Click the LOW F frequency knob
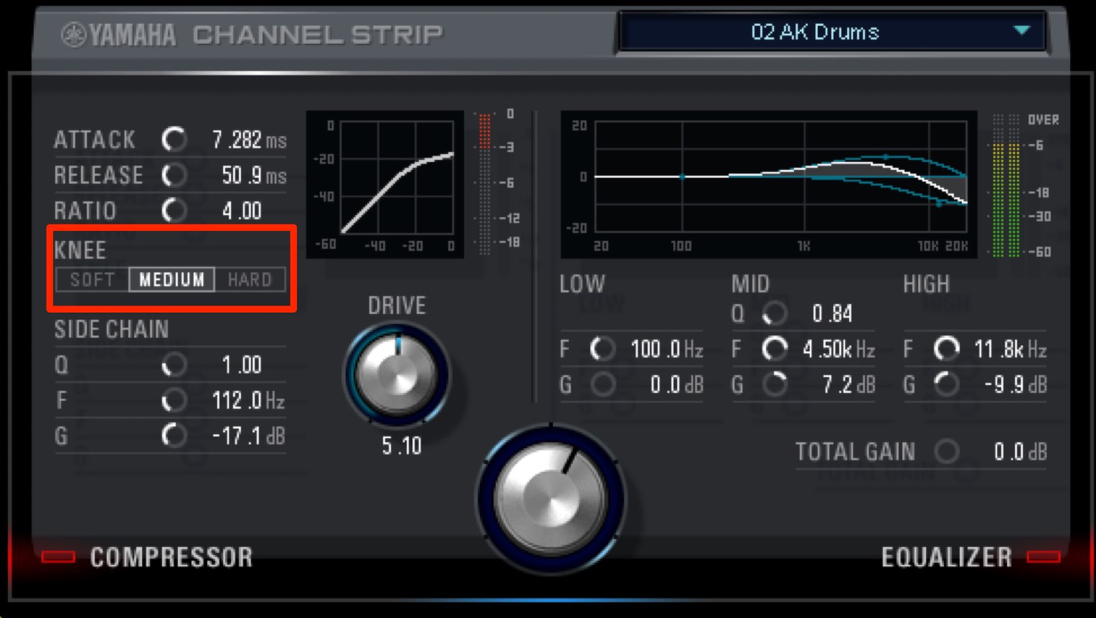Screen dimensions: 1096x618 coord(602,349)
